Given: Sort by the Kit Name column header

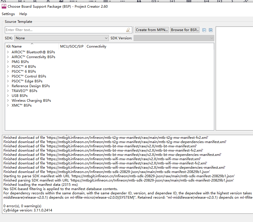Looking at the screenshot, I should (32, 46).
